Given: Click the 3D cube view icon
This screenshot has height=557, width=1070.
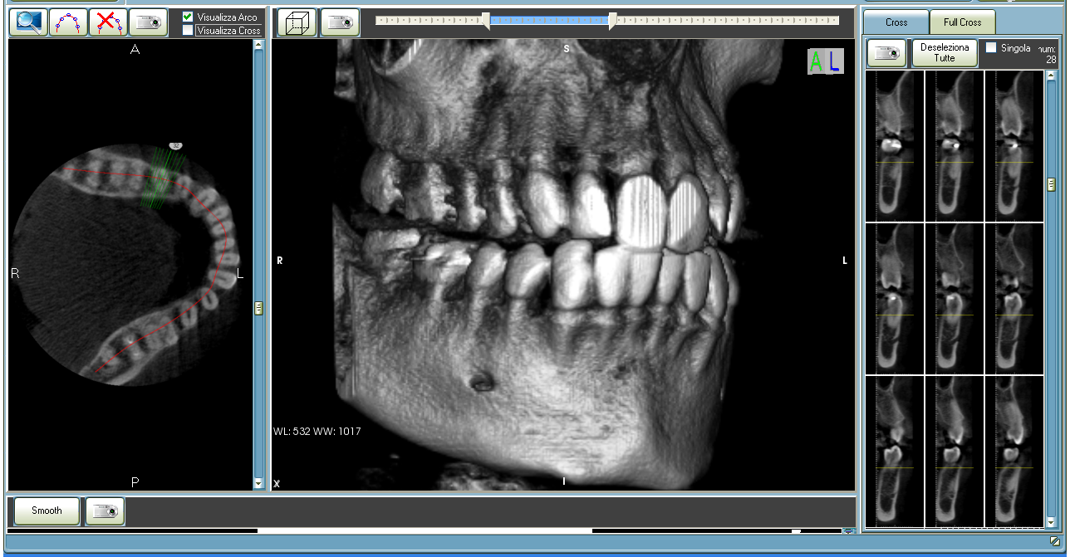Looking at the screenshot, I should click(297, 22).
